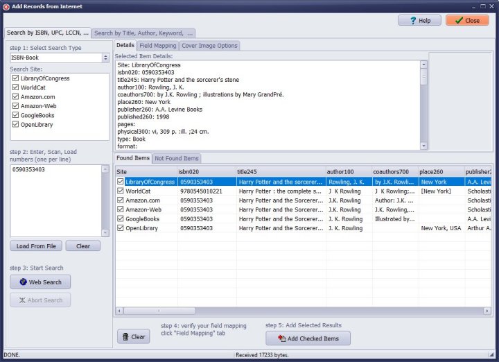The width and height of the screenshot is (499, 362).
Task: Click the app icon in title bar
Action: click(x=6, y=6)
